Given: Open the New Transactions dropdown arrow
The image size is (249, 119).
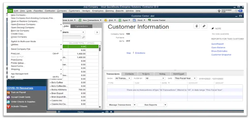Looking at the screenshot, I should point(101,20).
